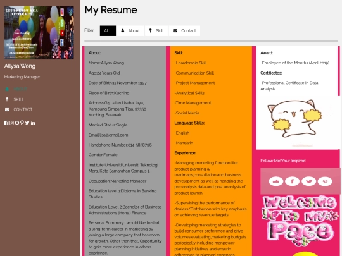342x256 pixels.
Task: Click Employee of the Months award line
Action: 295,63
